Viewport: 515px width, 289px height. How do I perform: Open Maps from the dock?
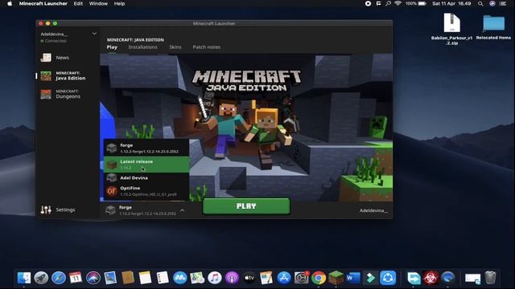pos(197,278)
